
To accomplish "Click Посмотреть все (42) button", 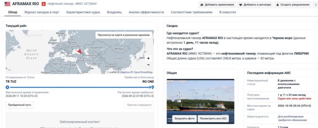I will click(213, 119).
